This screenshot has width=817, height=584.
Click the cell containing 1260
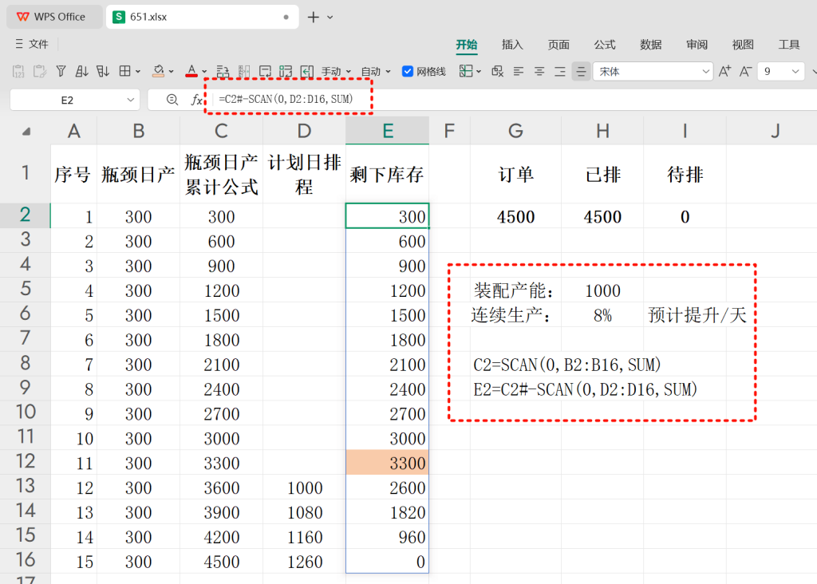[304, 561]
